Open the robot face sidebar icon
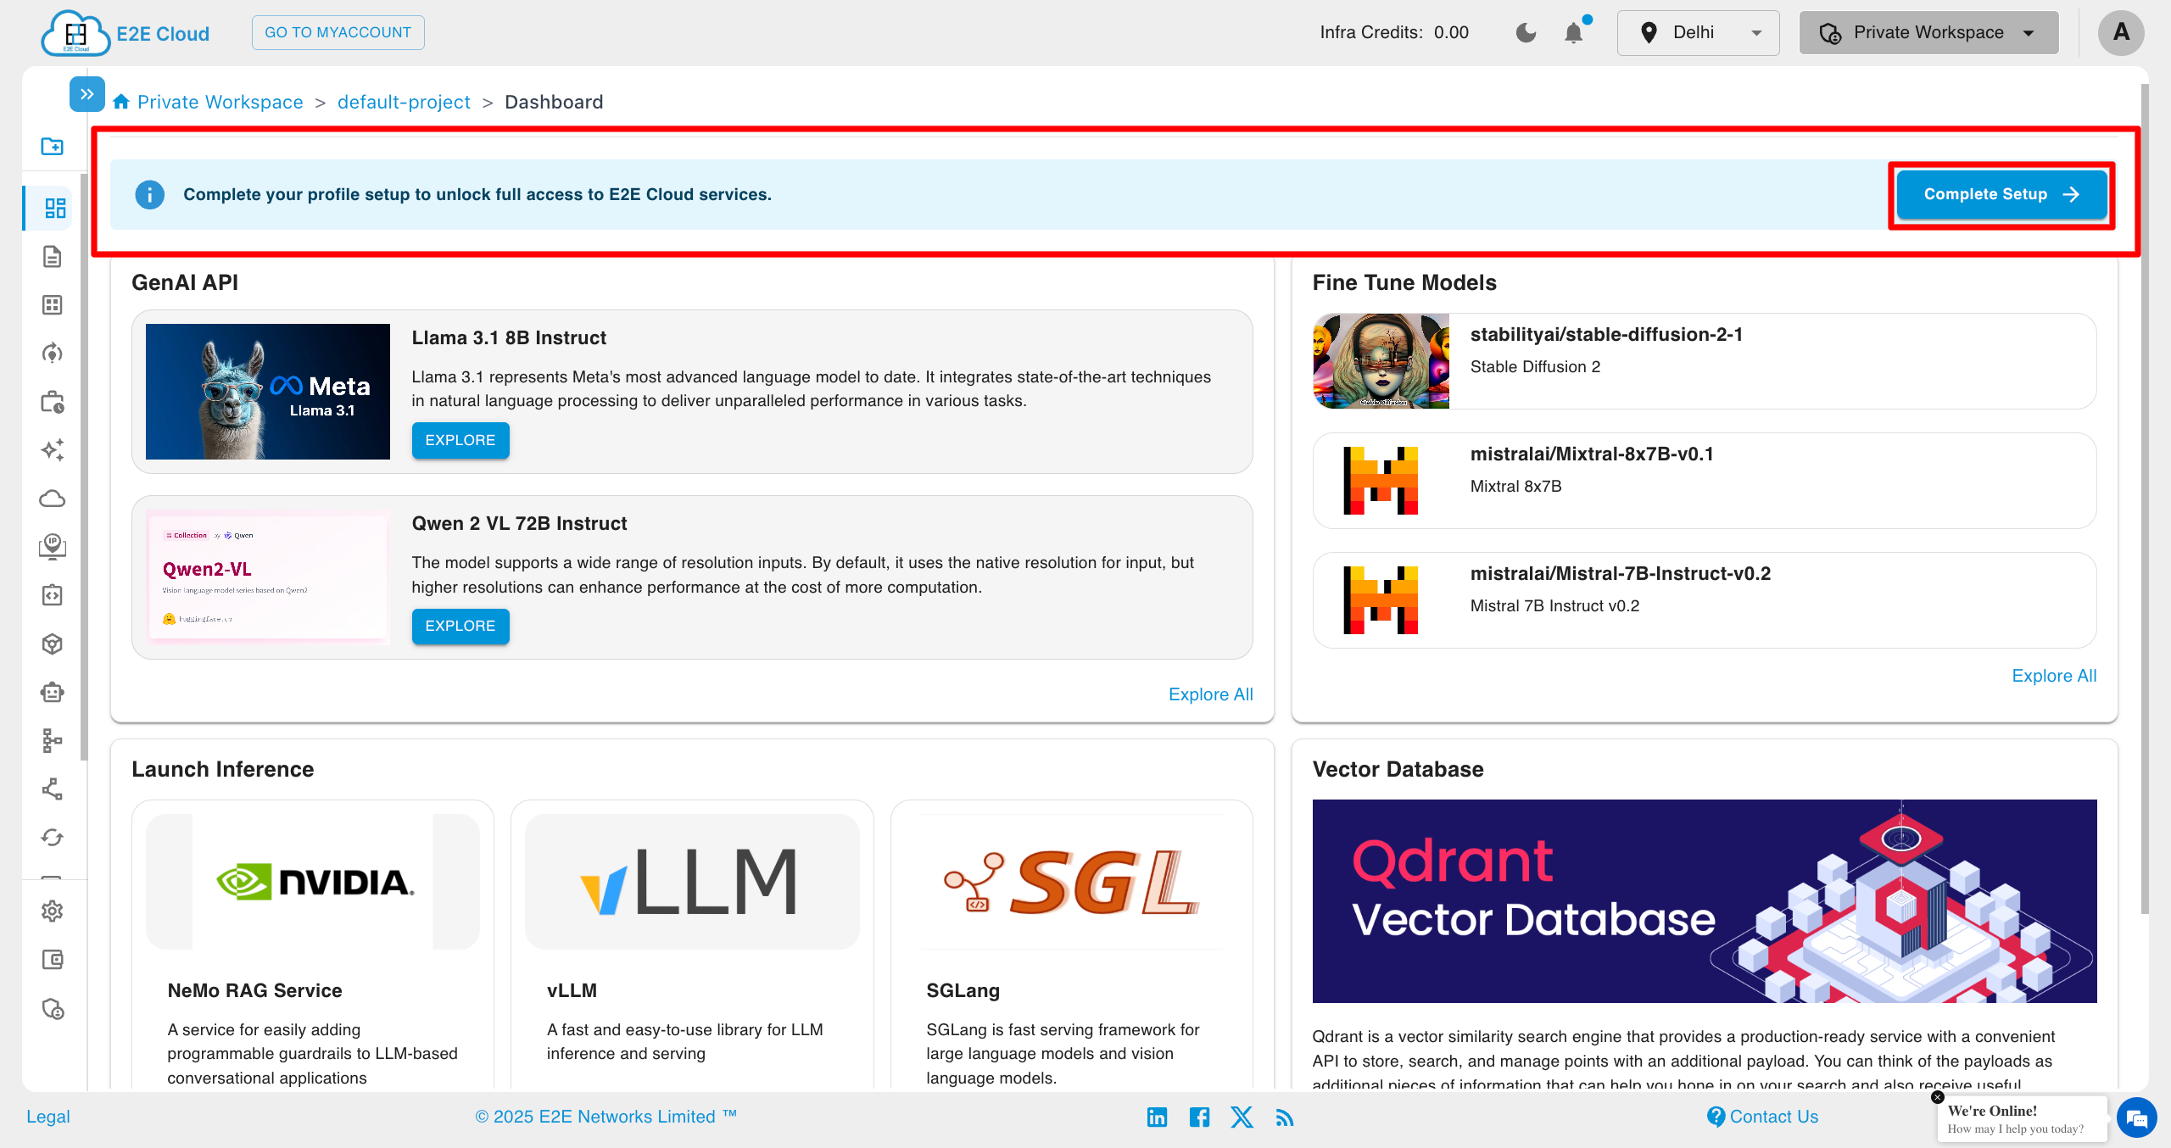 pyautogui.click(x=53, y=693)
